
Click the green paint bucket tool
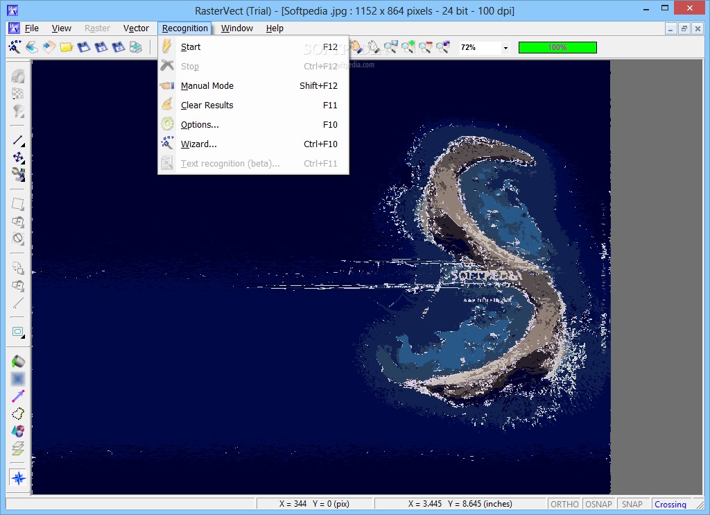pyautogui.click(x=18, y=362)
